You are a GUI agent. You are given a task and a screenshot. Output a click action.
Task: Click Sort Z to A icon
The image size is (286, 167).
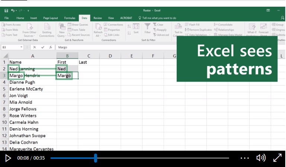click(129, 33)
